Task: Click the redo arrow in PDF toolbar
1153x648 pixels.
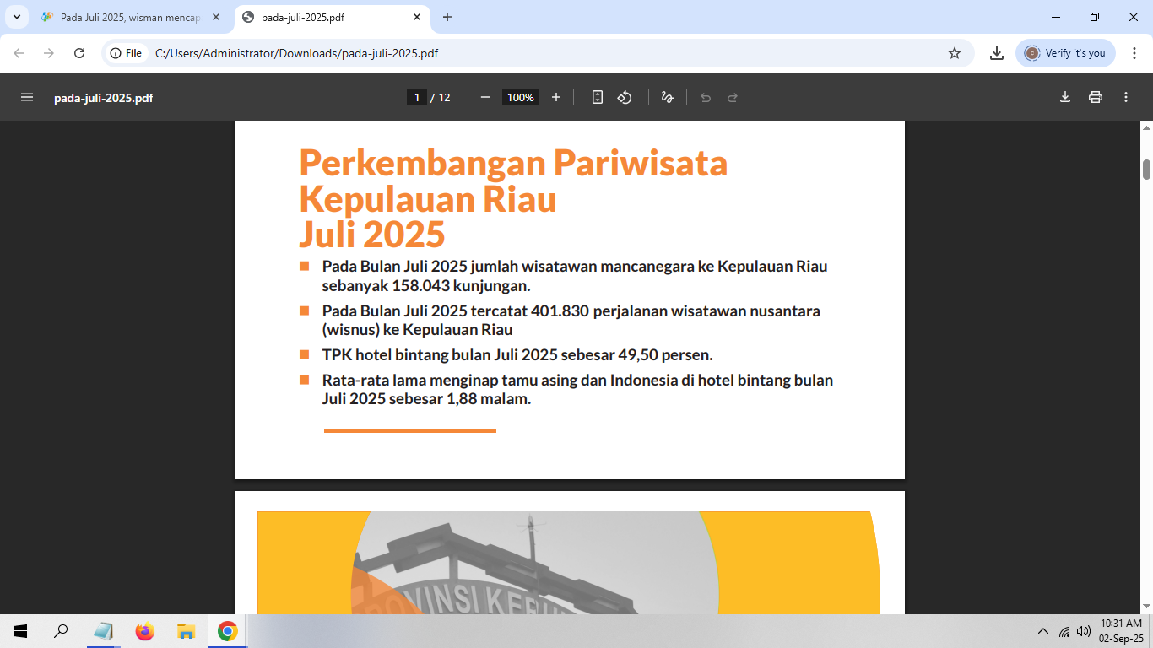Action: click(x=733, y=97)
